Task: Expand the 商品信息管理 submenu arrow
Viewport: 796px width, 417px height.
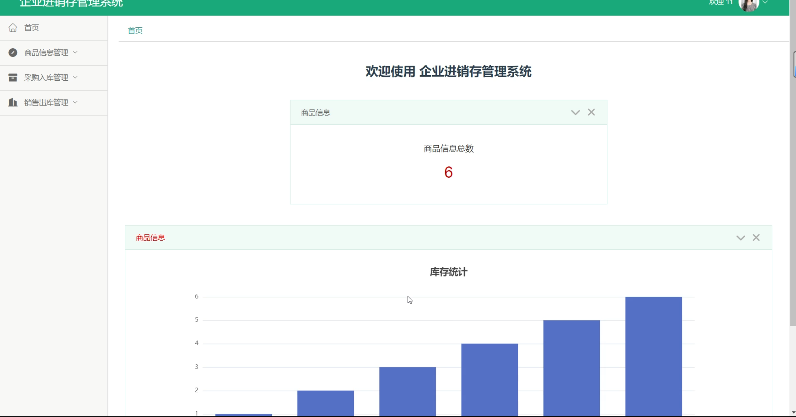Action: [x=75, y=52]
